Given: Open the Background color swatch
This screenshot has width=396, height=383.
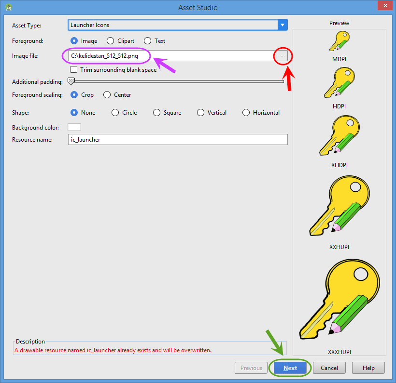Looking at the screenshot, I should (x=74, y=127).
